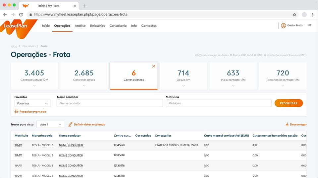
Task: Expand the Contratos ativos 12M card
Action: (x=34, y=86)
